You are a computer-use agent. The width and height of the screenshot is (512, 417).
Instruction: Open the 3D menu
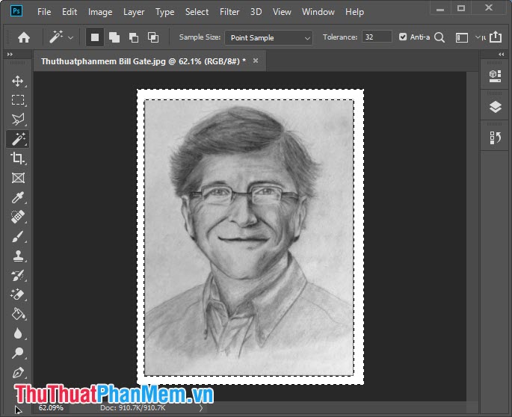256,12
